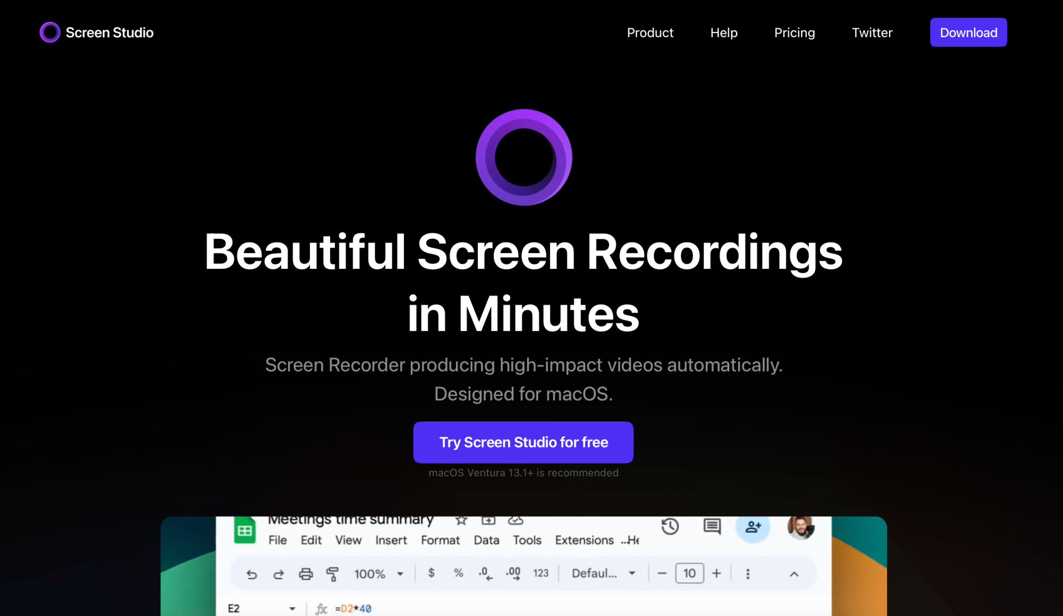The width and height of the screenshot is (1063, 616).
Task: Open the E2 name box dropdown arrow
Action: coord(292,609)
